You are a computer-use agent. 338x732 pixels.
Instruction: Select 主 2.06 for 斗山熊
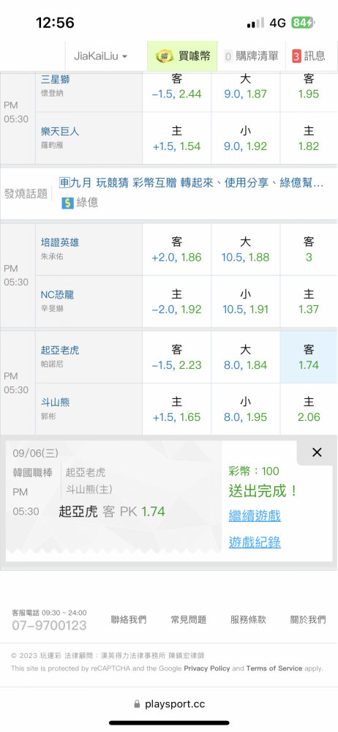pyautogui.click(x=309, y=409)
